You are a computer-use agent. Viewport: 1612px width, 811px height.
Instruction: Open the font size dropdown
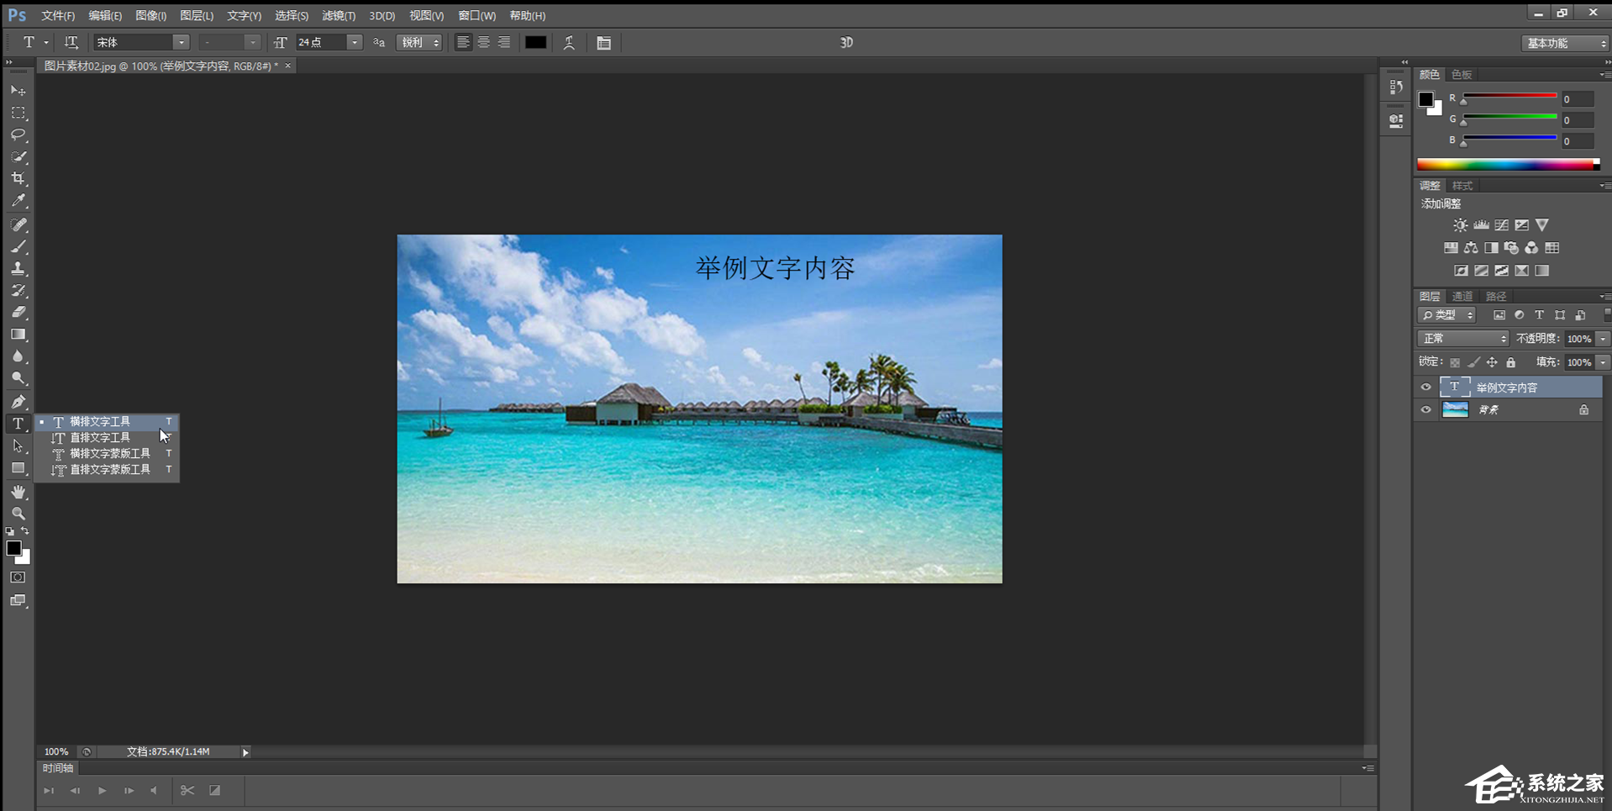[x=354, y=43]
